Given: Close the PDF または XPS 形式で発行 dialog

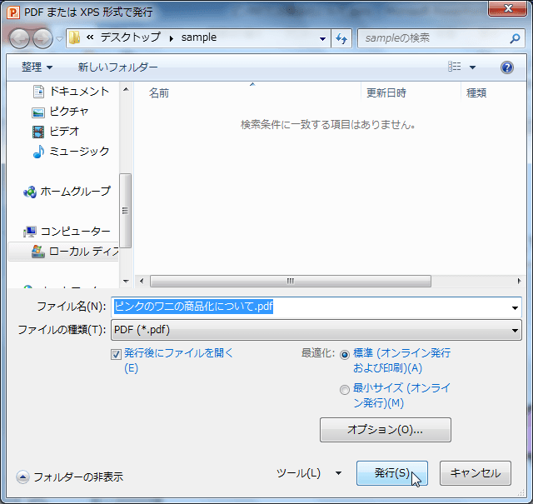Looking at the screenshot, I should point(508,9).
